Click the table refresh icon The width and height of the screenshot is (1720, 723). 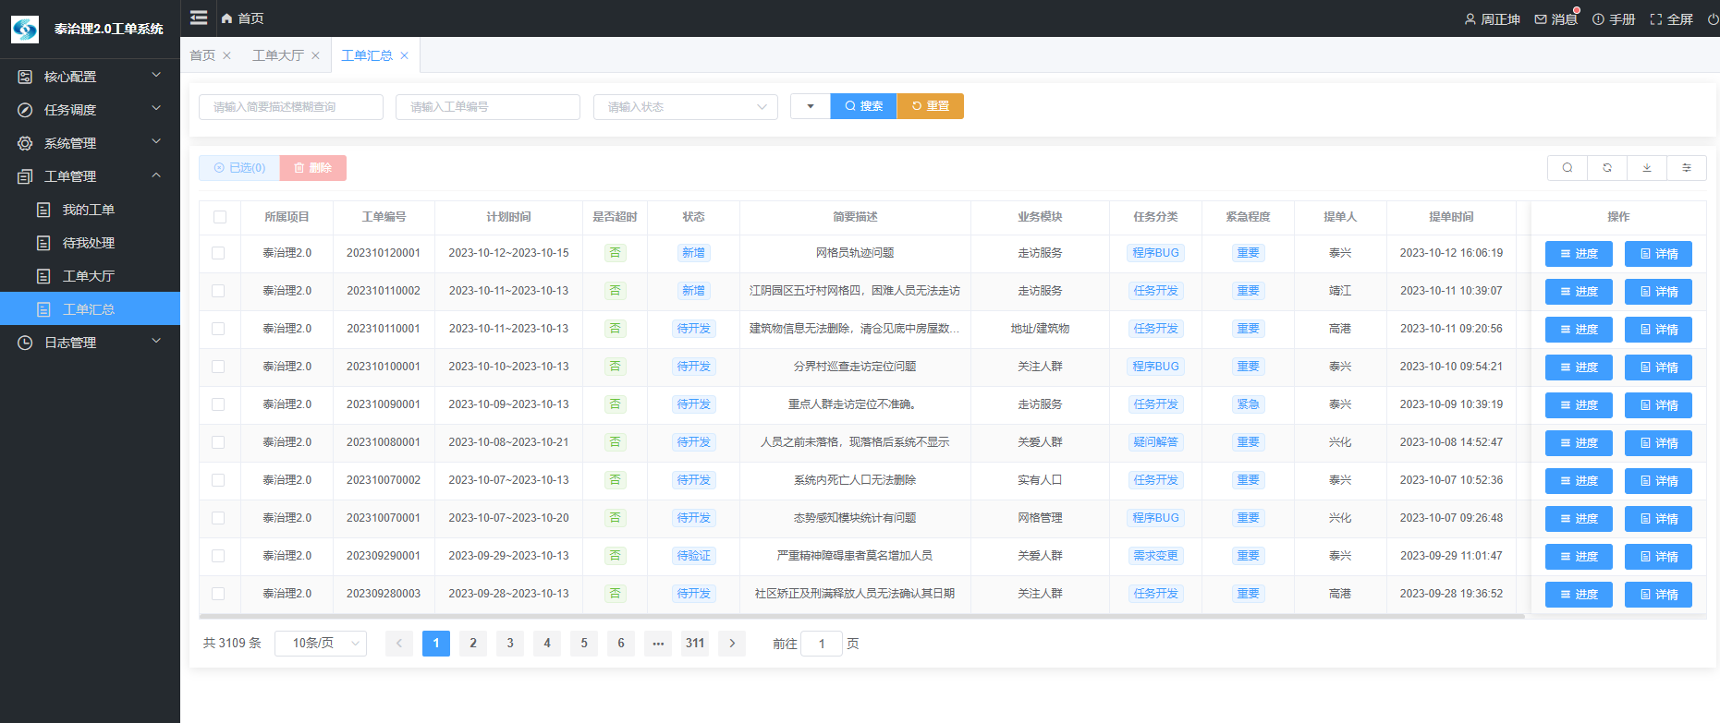coord(1607,168)
